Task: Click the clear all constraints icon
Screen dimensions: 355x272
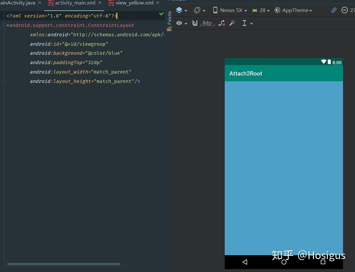Action: click(x=221, y=23)
